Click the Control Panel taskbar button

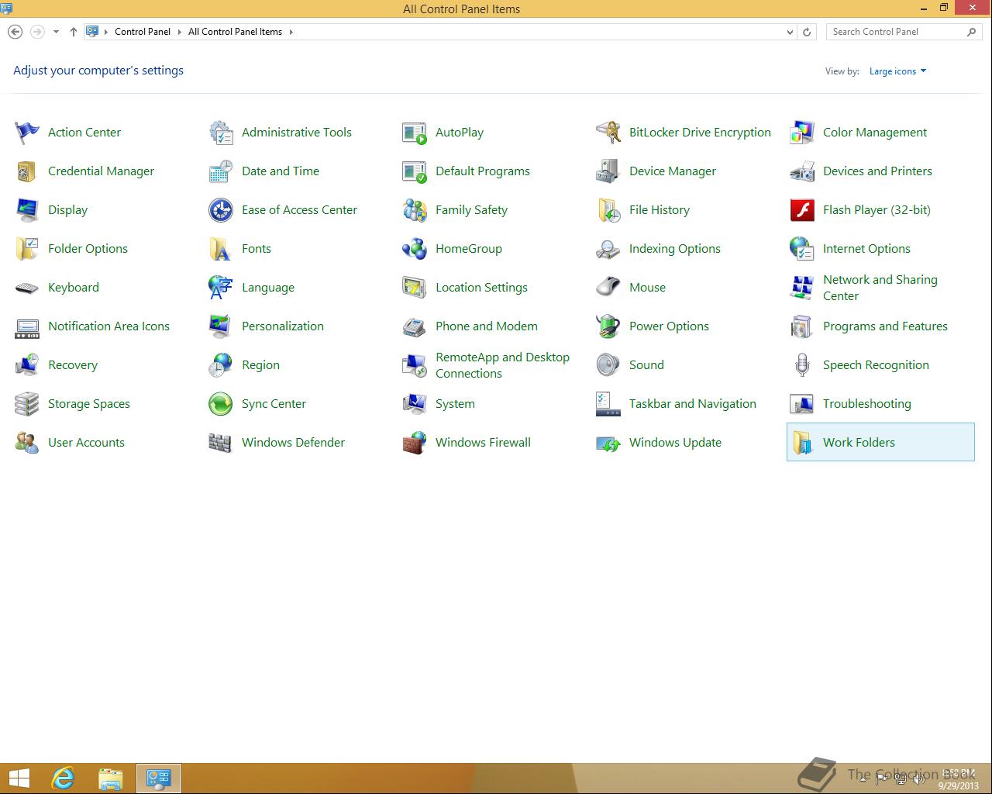159,778
